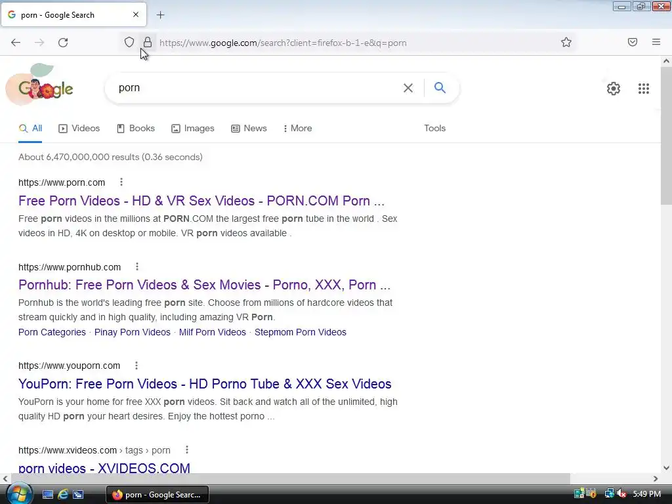The width and height of the screenshot is (672, 504).
Task: Open three-dot menu beside www.xvideos.com result
Action: pyautogui.click(x=186, y=450)
